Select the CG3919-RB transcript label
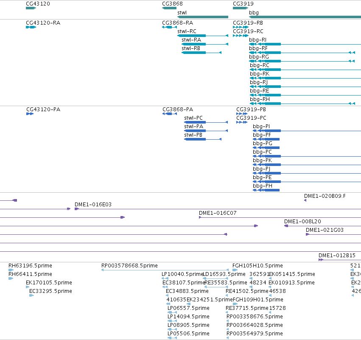 (x=248, y=23)
